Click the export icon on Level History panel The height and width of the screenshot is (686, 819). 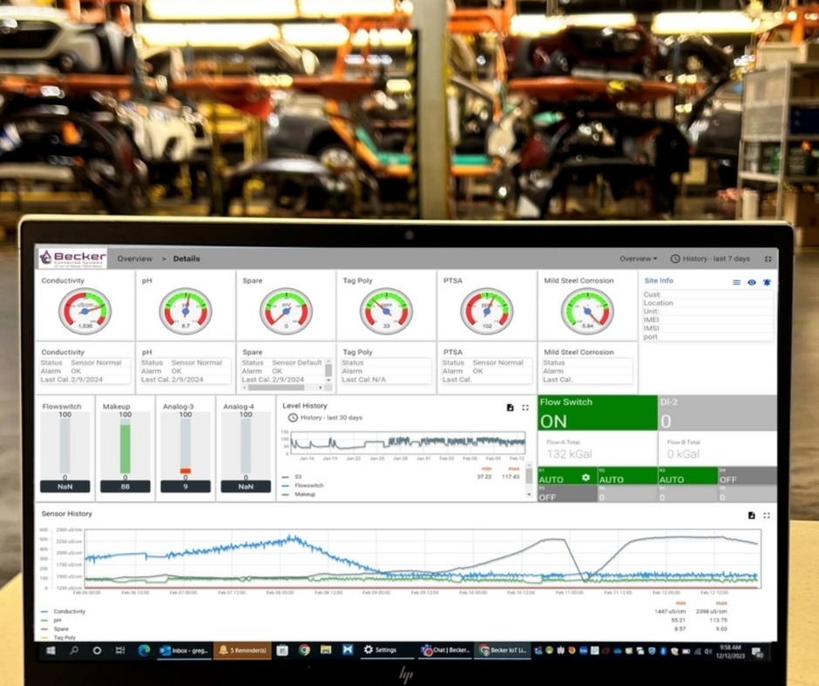pos(510,407)
